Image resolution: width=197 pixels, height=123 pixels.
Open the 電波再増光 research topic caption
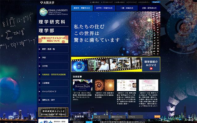(x=105, y=95)
